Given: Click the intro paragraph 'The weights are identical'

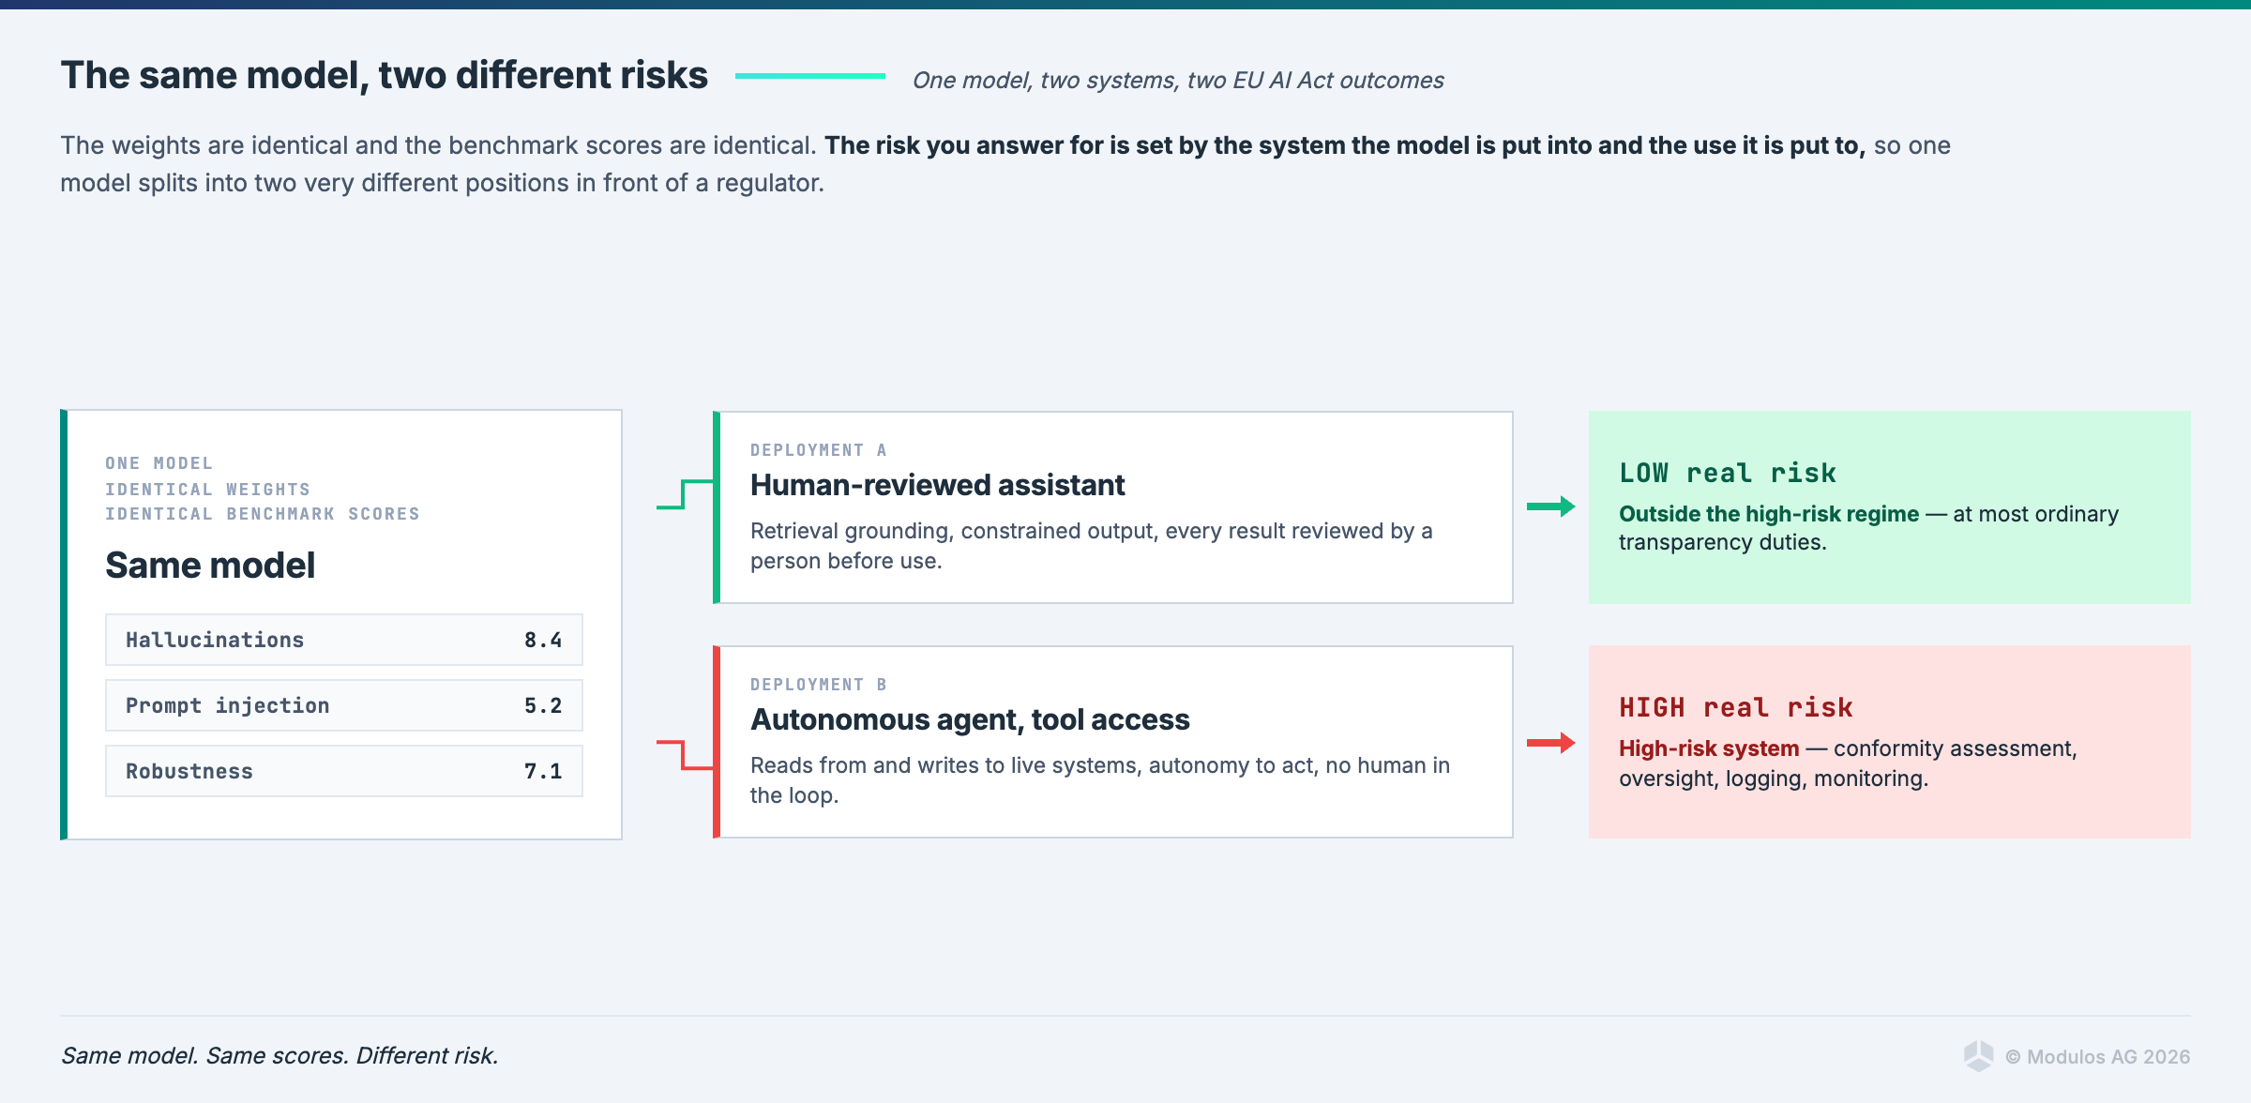Looking at the screenshot, I should click(1005, 164).
